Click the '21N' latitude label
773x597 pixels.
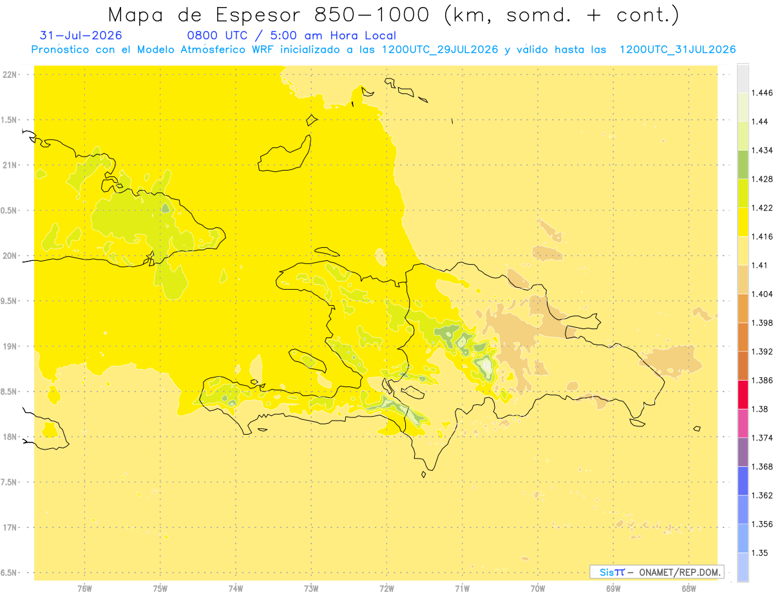[x=10, y=165]
